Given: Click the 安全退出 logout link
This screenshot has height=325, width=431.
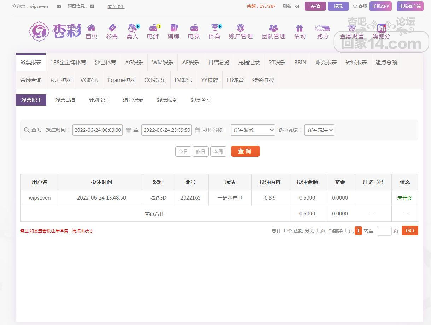Looking at the screenshot, I should [x=116, y=6].
